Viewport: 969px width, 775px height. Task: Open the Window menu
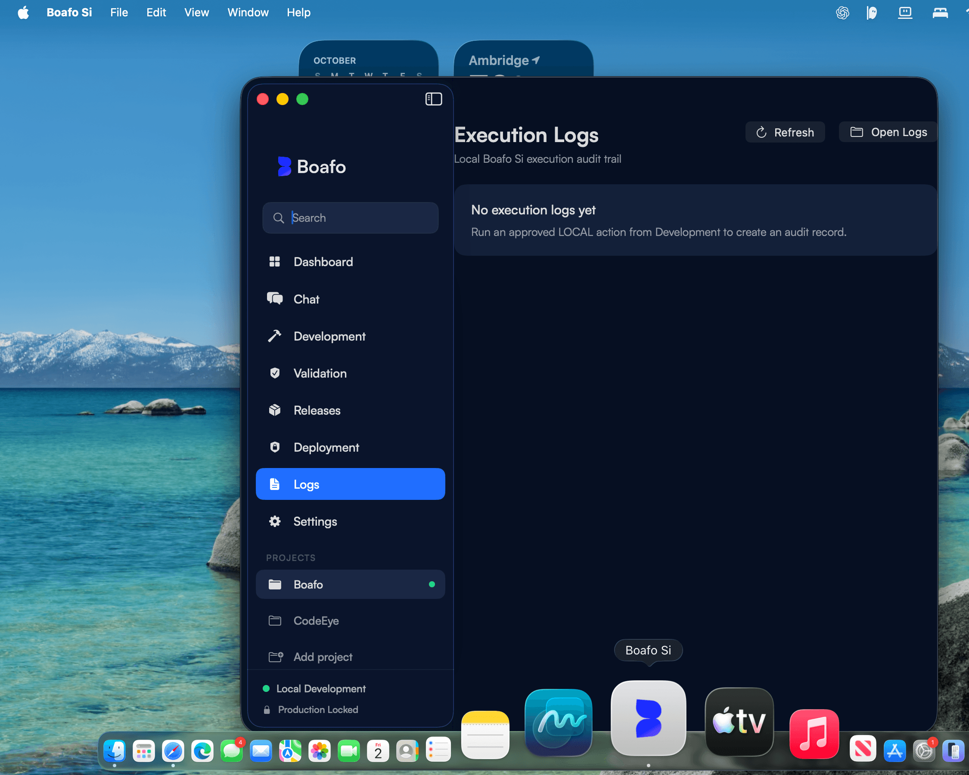(248, 12)
